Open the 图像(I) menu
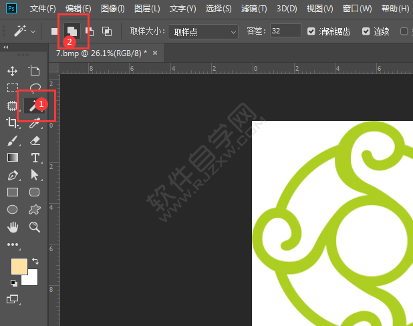413x326 pixels. (113, 9)
